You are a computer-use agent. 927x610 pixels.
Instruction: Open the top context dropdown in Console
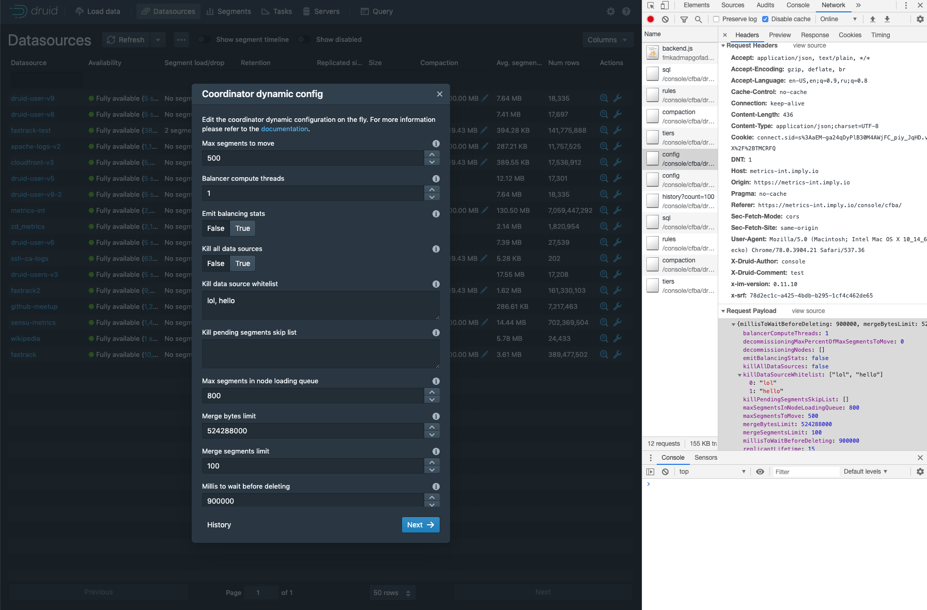[x=712, y=472]
